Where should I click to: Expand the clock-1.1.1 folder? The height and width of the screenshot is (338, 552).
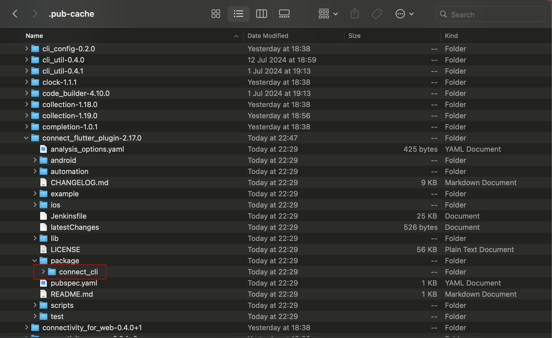(26, 82)
